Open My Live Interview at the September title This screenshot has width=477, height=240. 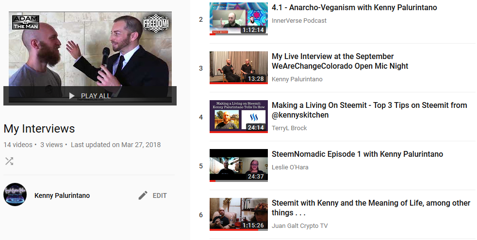click(340, 61)
